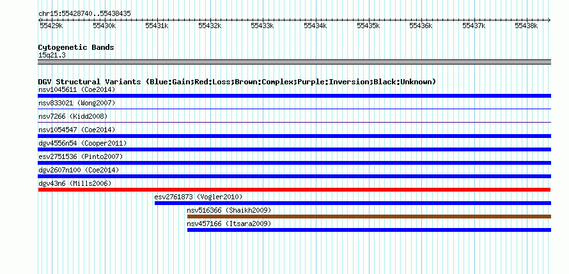Click the 55434k ruler position

tap(316, 26)
